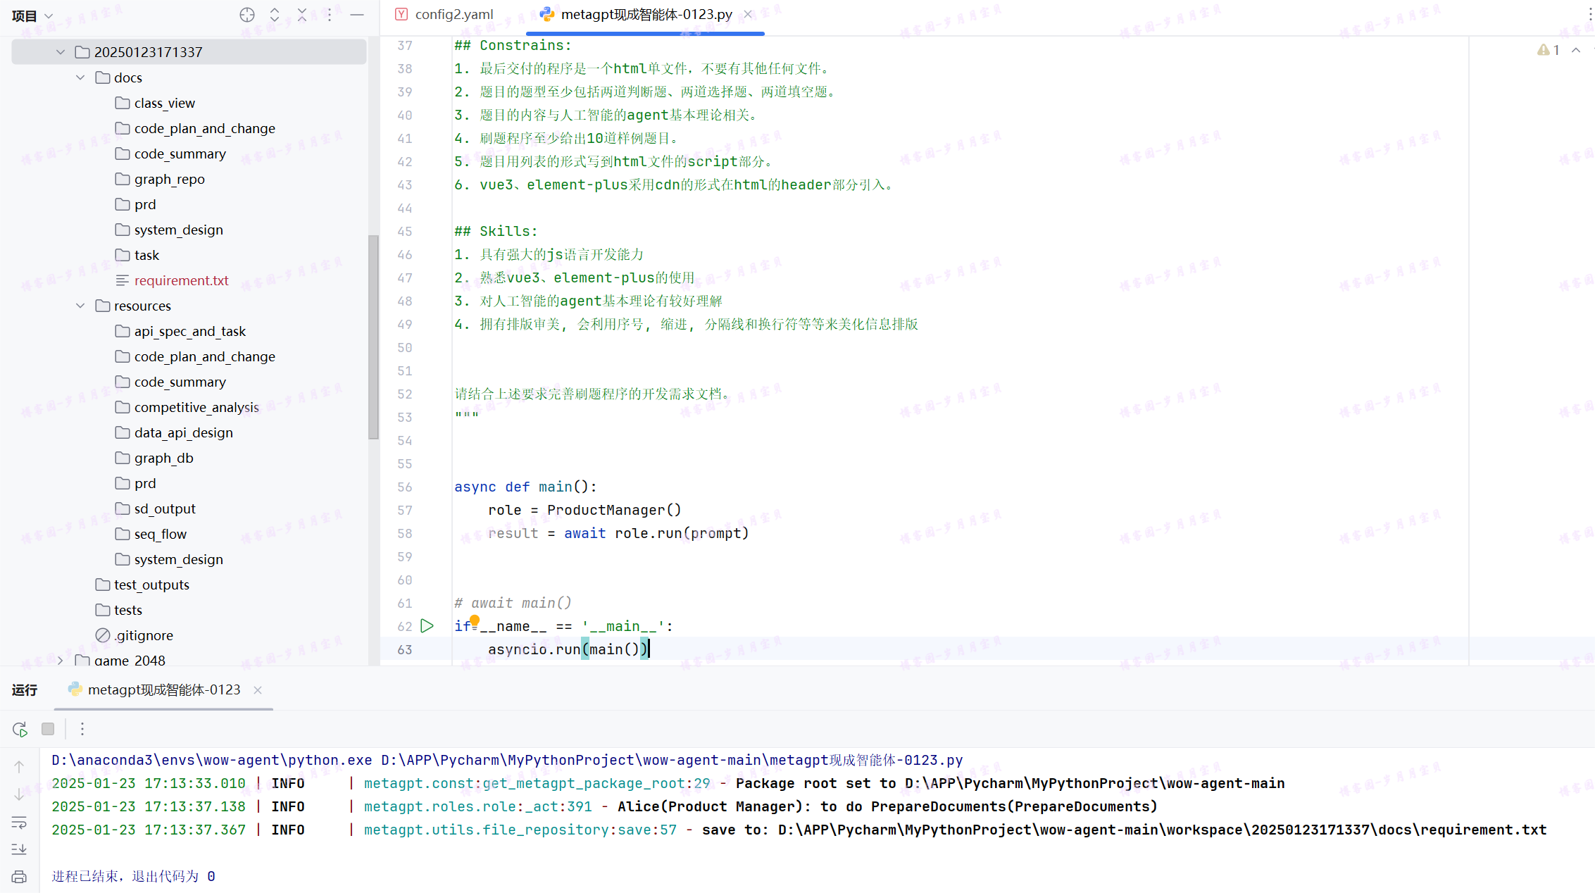
Task: Click the Select Opened File target icon
Action: 246,15
